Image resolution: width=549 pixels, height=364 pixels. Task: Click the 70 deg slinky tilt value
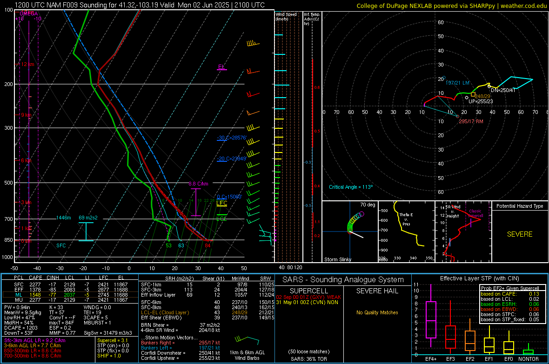click(368, 205)
